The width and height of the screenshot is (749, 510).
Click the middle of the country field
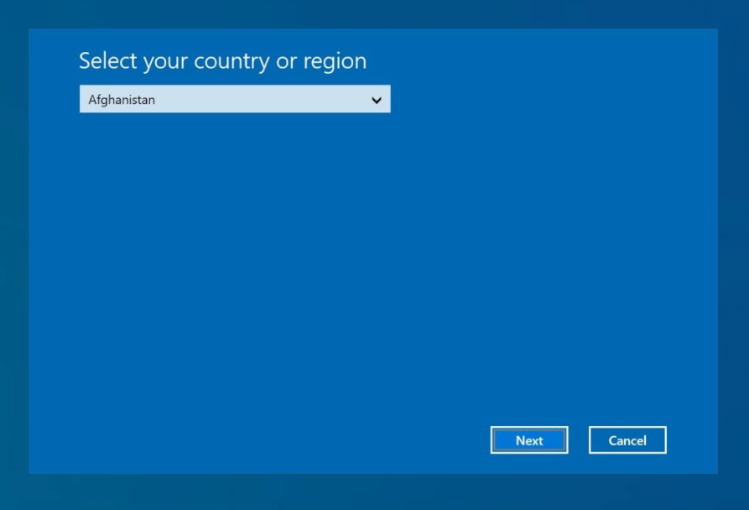pos(235,100)
